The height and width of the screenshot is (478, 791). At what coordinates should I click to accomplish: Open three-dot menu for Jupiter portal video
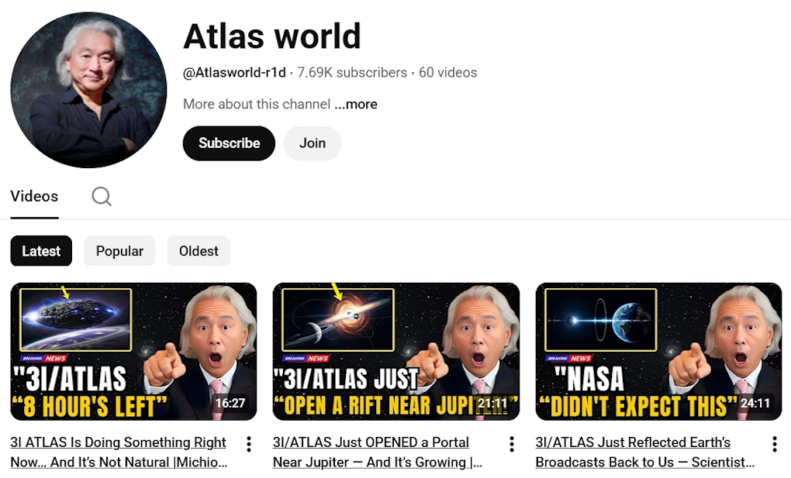click(x=512, y=444)
